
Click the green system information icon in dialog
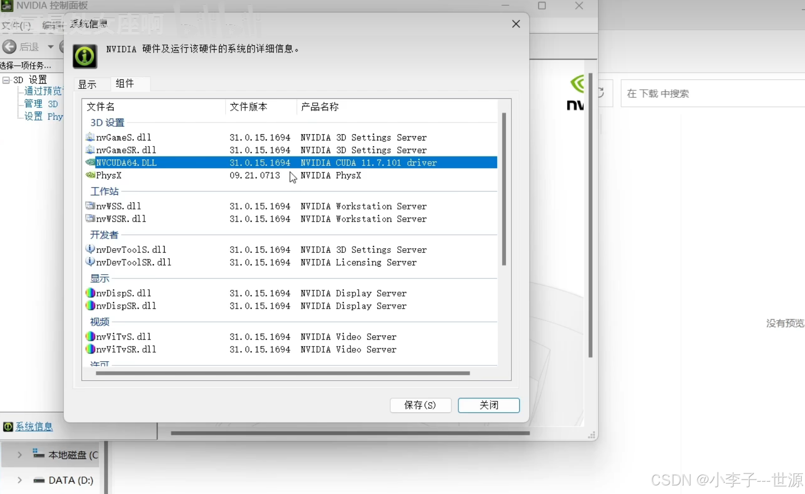click(85, 56)
